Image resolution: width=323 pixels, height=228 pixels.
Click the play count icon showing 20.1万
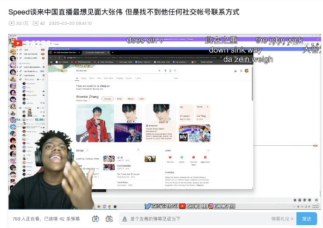12,23
